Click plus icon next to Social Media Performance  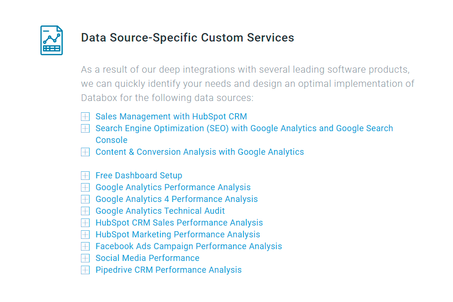pos(85,258)
